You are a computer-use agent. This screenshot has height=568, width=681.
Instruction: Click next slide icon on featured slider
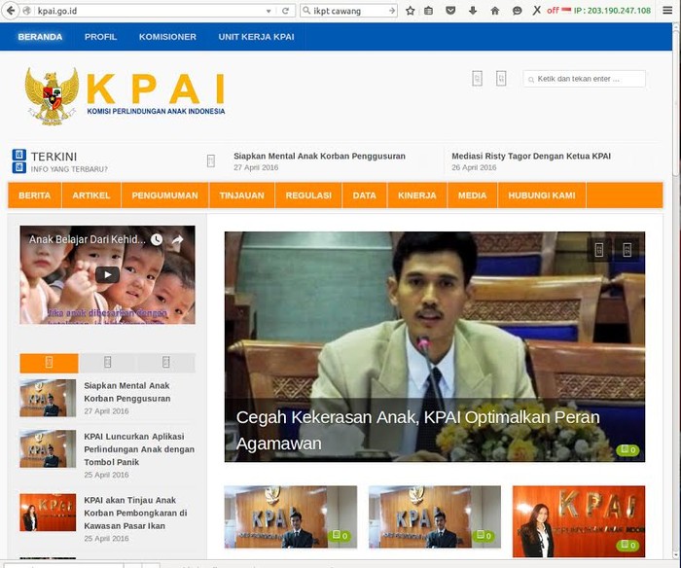[x=627, y=250]
